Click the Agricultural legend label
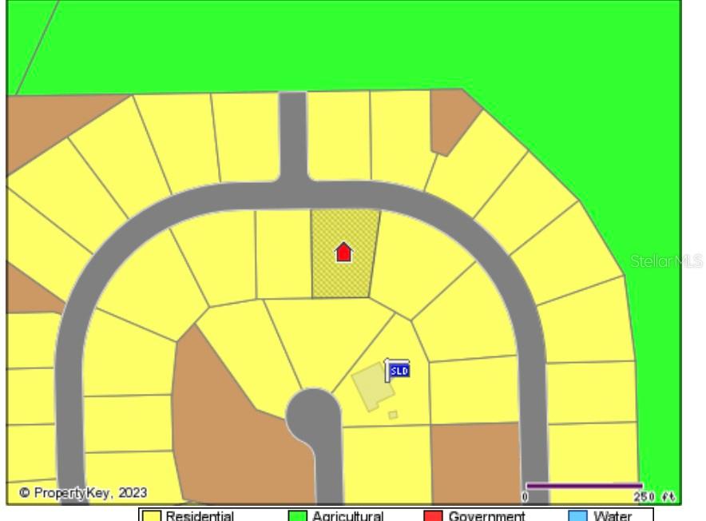 347,516
